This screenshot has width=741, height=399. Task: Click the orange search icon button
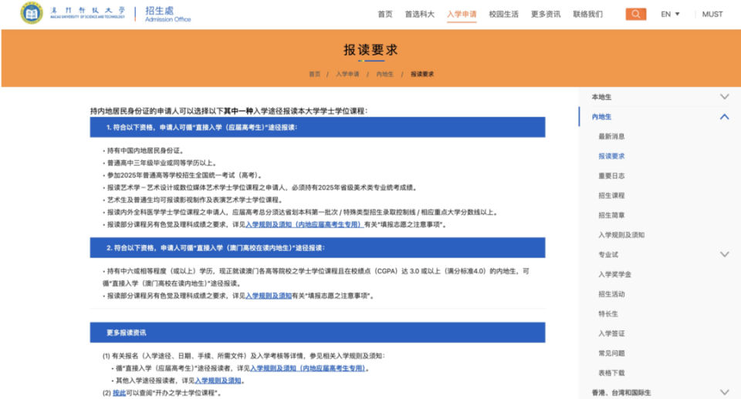tap(635, 14)
